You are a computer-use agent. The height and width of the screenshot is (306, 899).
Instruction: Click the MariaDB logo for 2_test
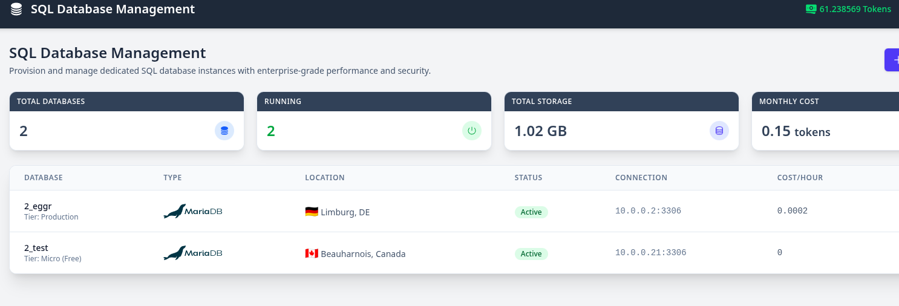[193, 253]
